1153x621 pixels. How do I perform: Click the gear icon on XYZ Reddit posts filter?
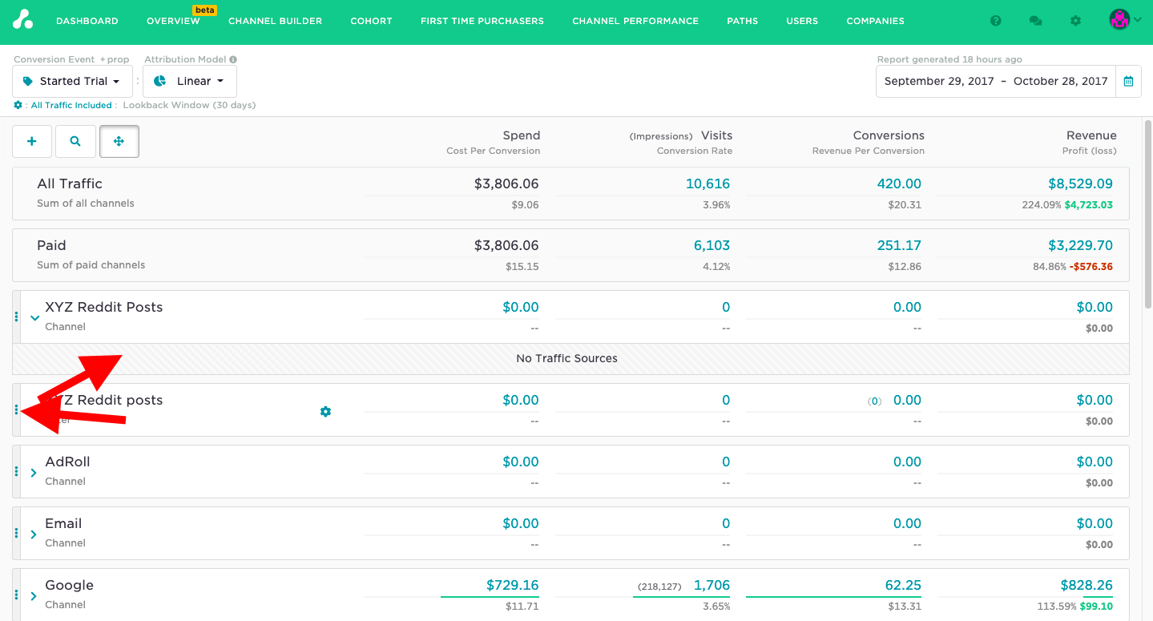[325, 411]
